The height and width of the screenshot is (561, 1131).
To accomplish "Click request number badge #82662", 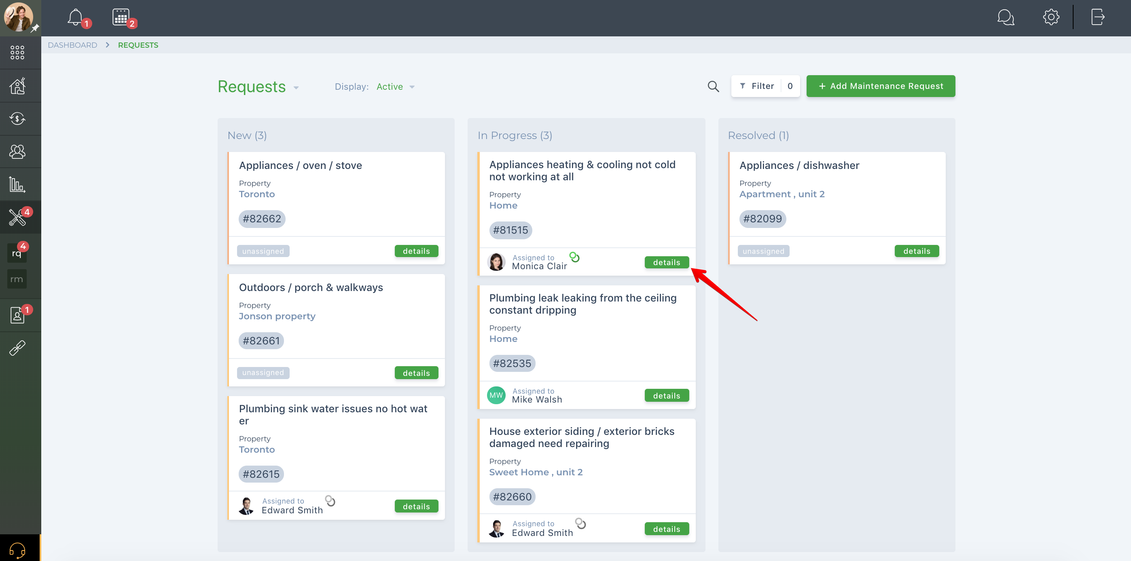I will coord(262,219).
